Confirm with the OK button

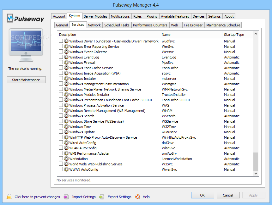[202, 195]
